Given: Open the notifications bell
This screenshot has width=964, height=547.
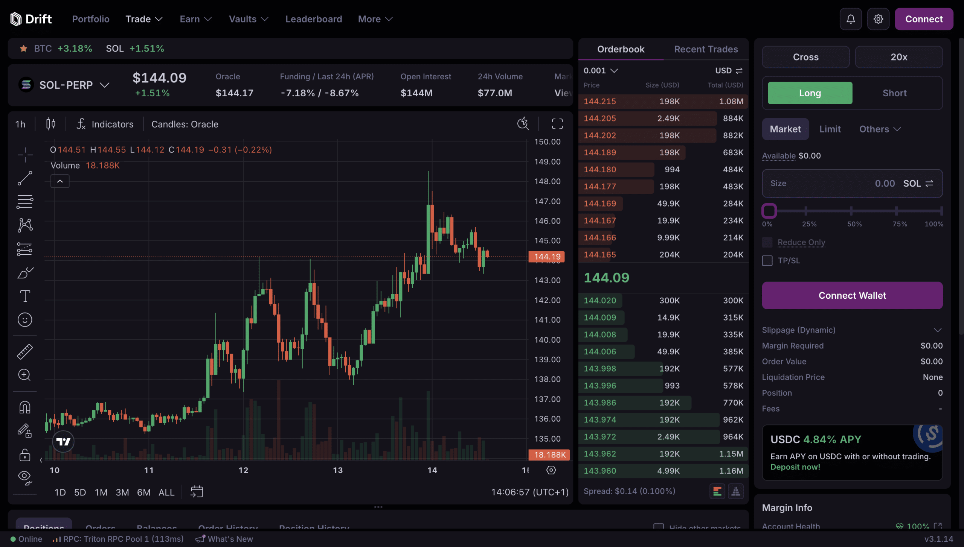Looking at the screenshot, I should 851,19.
